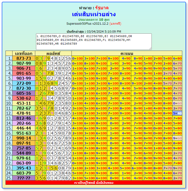Click '0=60' score in row 453-11
Image resolution: width=188 pixels, height=191 pixels.
(177, 103)
